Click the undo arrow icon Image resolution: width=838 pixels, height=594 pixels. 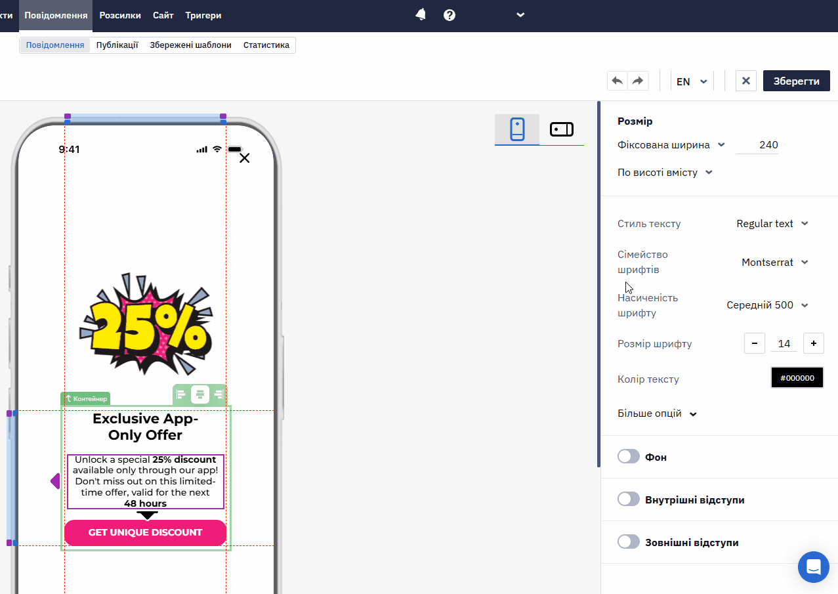coord(618,81)
